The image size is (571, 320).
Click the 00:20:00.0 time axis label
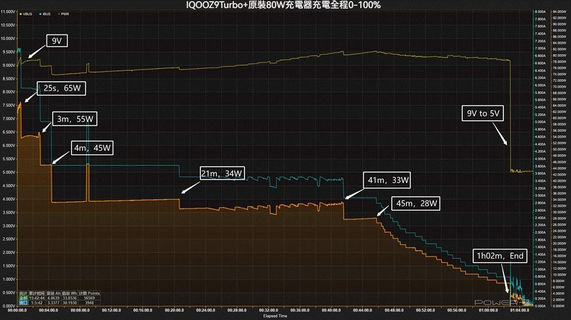point(175,310)
